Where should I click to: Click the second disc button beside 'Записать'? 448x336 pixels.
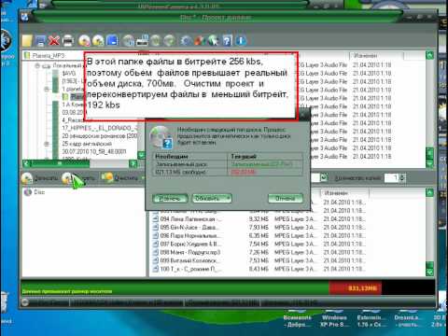pyautogui.click(x=78, y=178)
